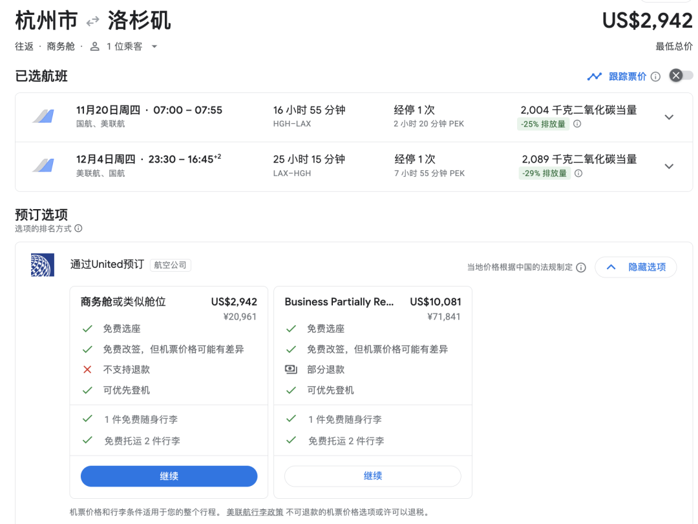Expand the 11月20日 outbound flight details
This screenshot has width=698, height=524.
coord(669,117)
